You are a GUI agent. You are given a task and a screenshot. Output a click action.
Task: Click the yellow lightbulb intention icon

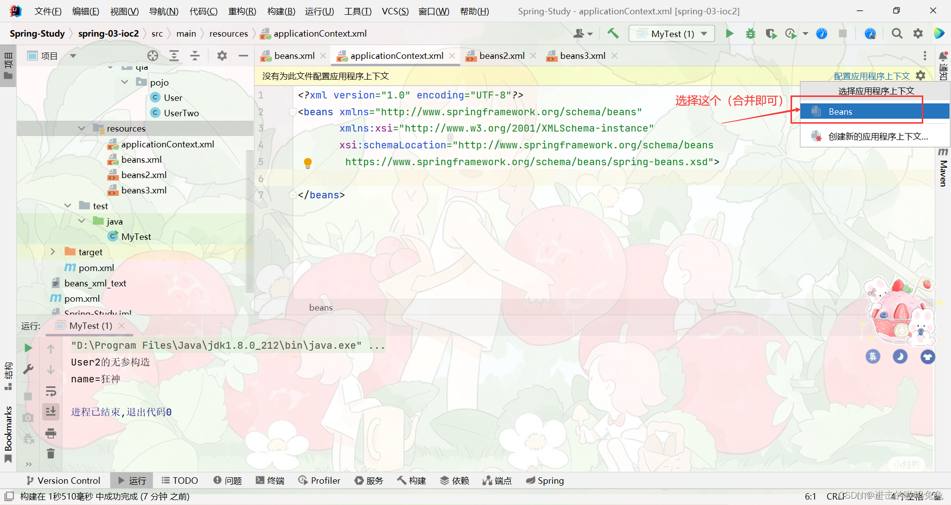coord(308,163)
